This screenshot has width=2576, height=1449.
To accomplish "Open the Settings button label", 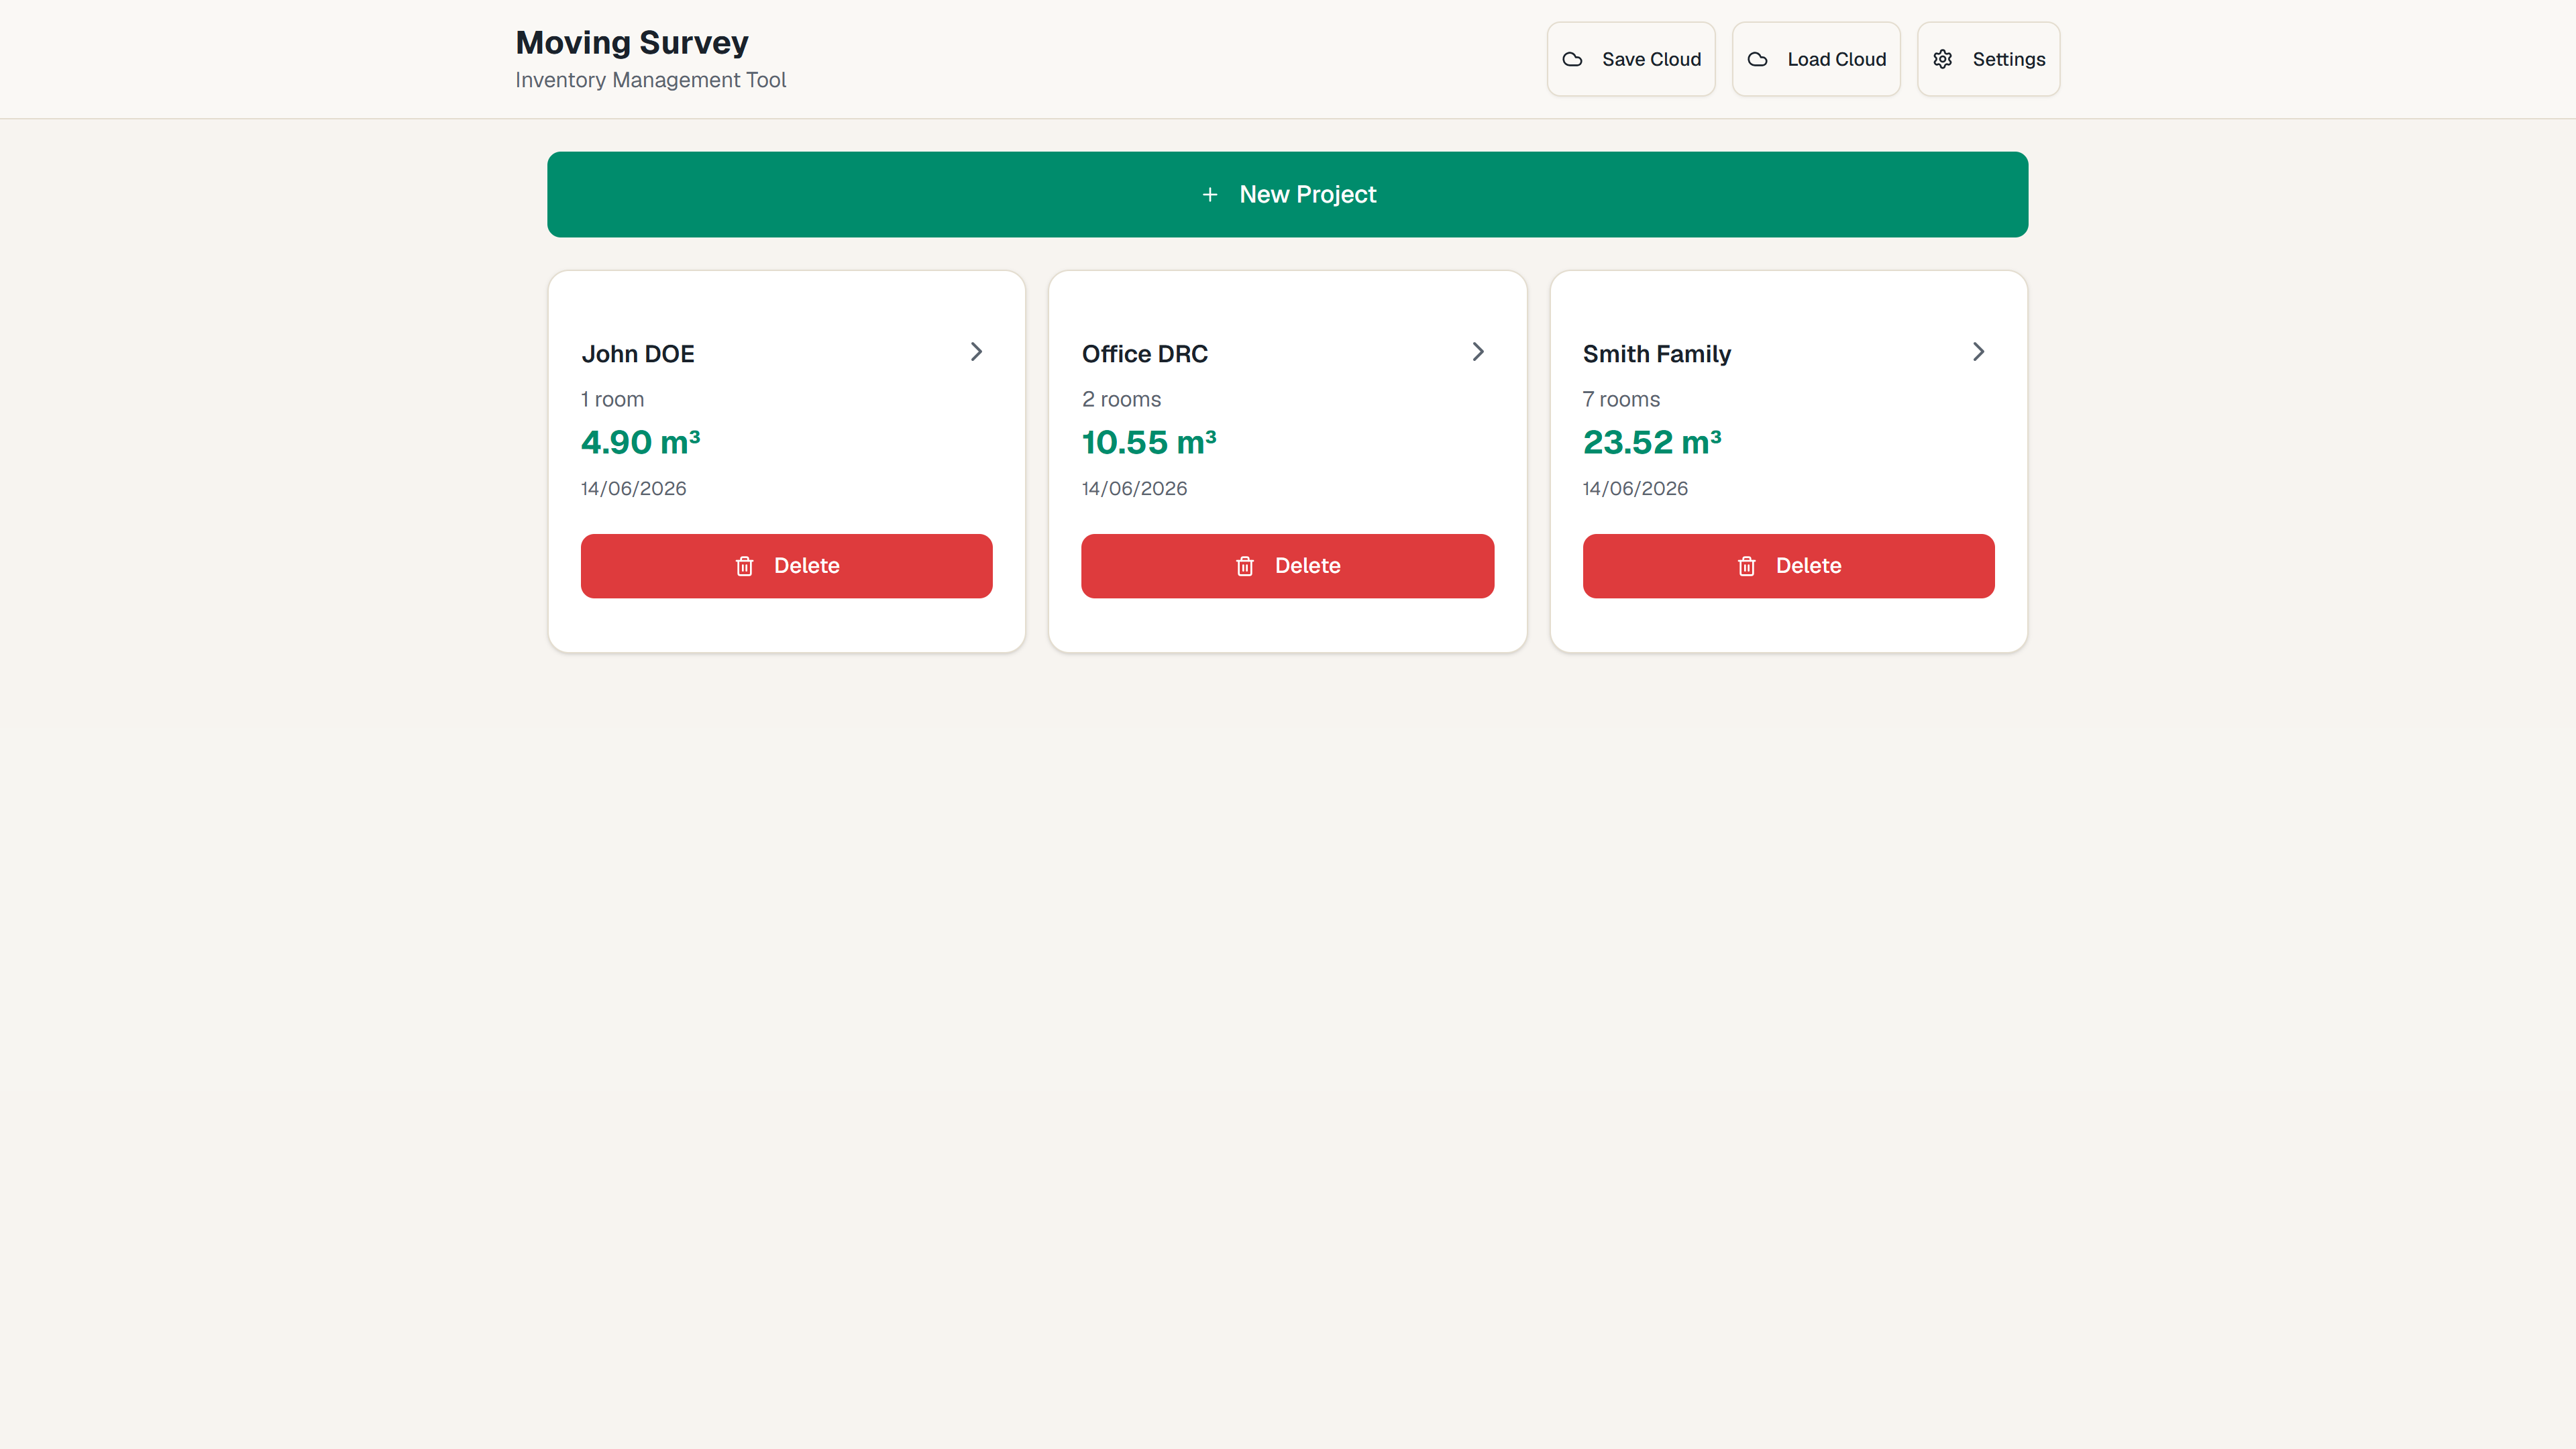I will coord(2009,59).
